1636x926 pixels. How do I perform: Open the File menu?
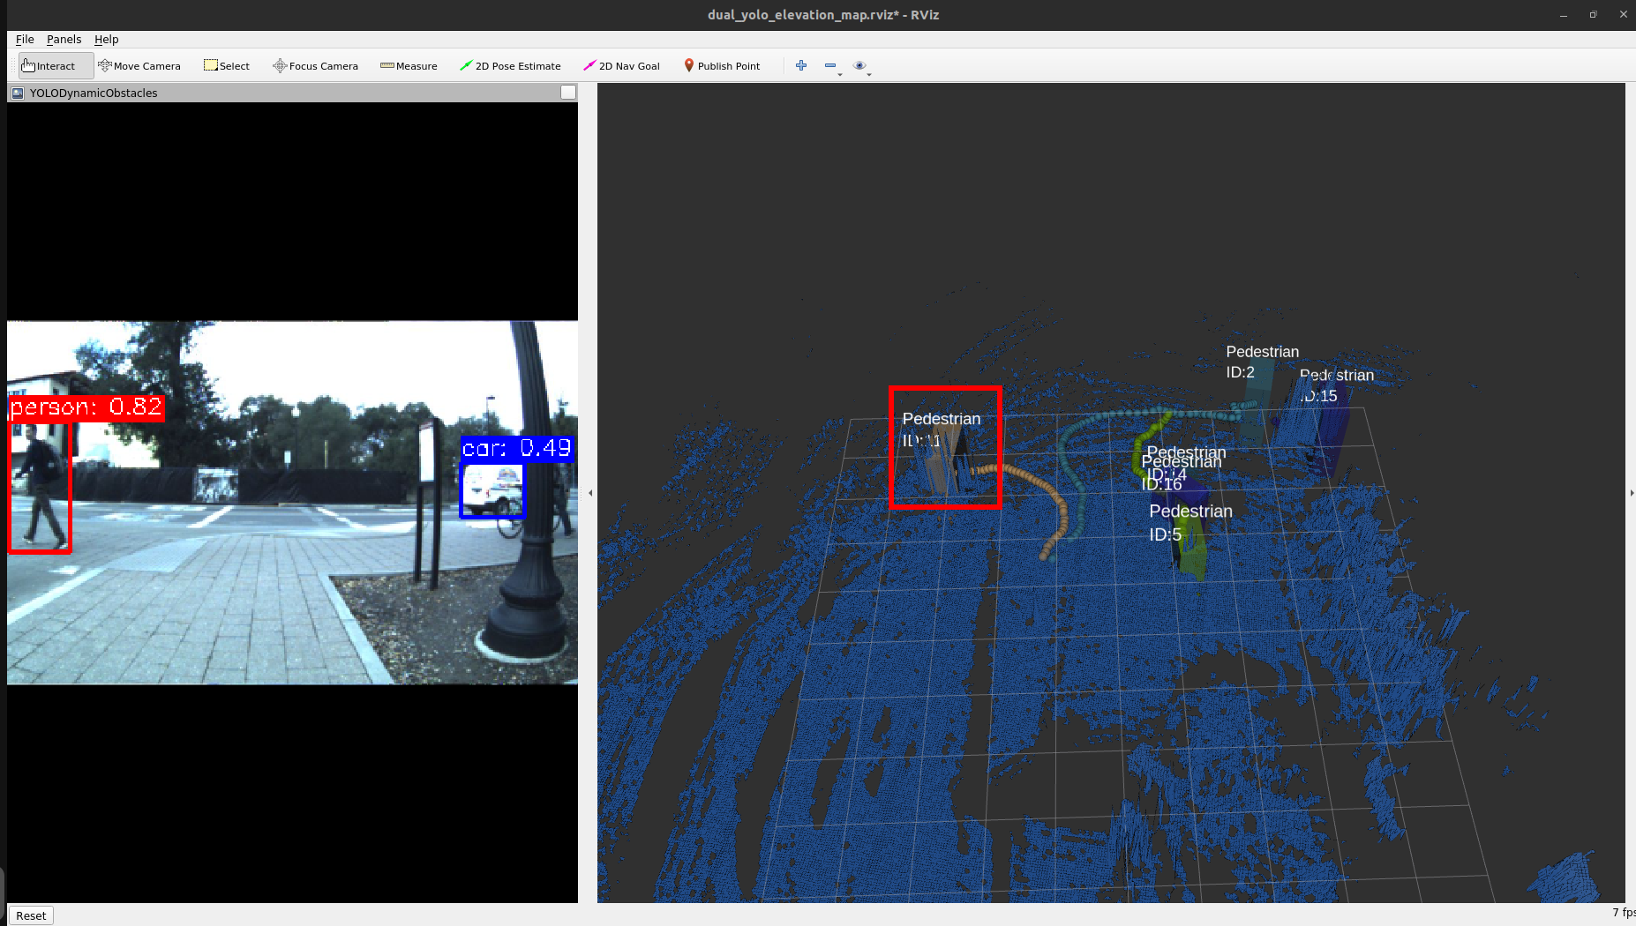pos(25,40)
